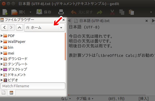The width and height of the screenshot is (155, 101).
Task: Switch to file browser panel tab
Action: point(11,93)
